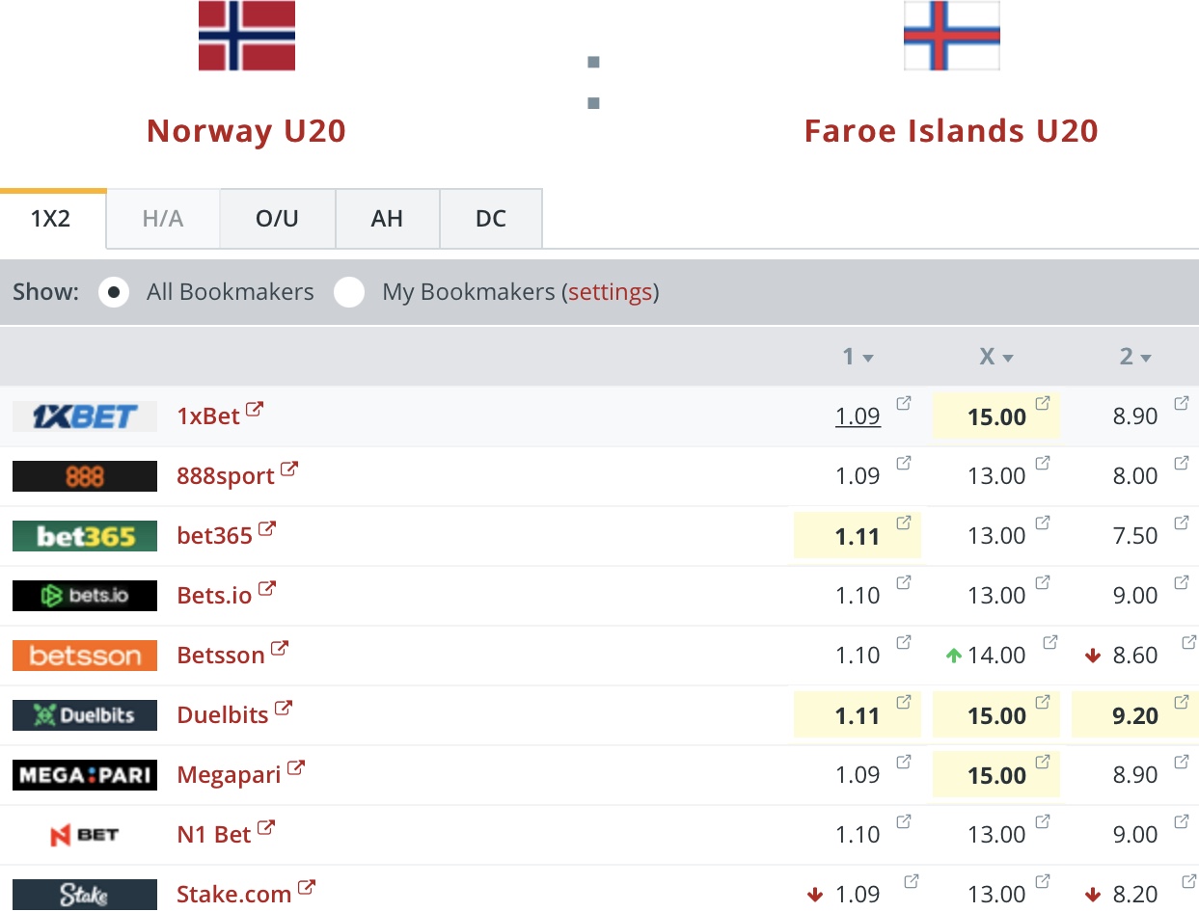
Task: Open the external icon beside 1xBet 15.00 odds
Action: coord(1043,403)
